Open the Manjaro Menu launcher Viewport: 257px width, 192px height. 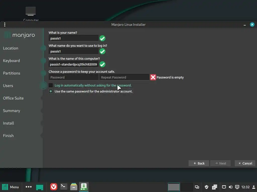11,187
